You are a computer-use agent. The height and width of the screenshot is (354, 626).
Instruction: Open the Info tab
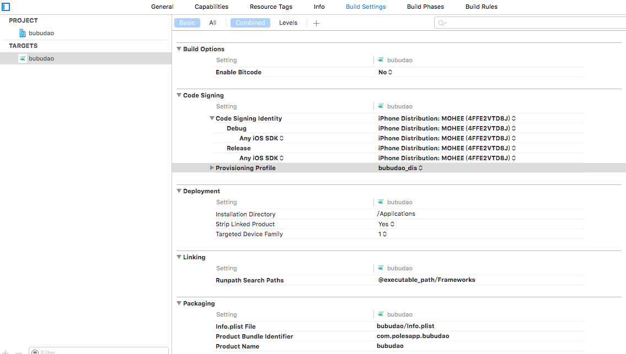pyautogui.click(x=319, y=7)
